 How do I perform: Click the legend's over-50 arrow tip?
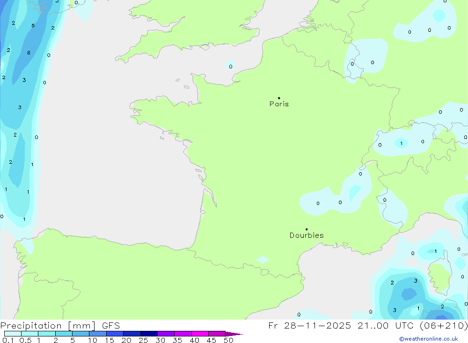point(234,334)
